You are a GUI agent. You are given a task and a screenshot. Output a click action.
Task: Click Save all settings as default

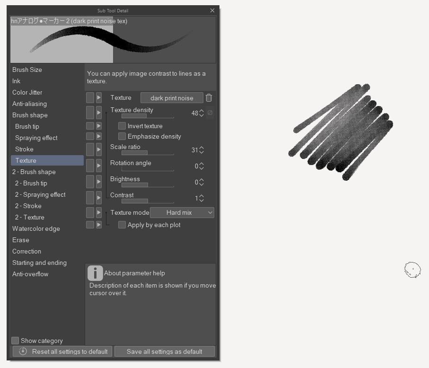point(165,351)
